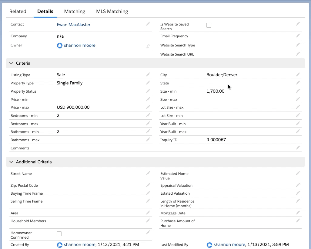Edit Year Built - min pencil icon
This screenshot has height=249, width=311.
pos(298,123)
